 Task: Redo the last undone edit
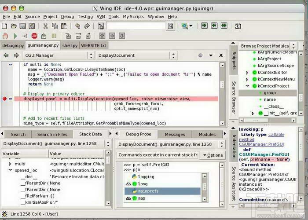pyautogui.click(x=87, y=26)
